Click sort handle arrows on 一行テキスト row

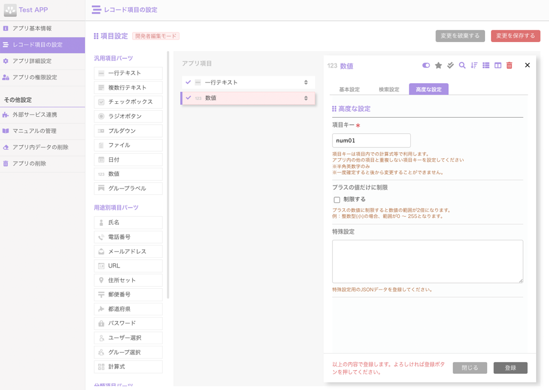(x=305, y=83)
